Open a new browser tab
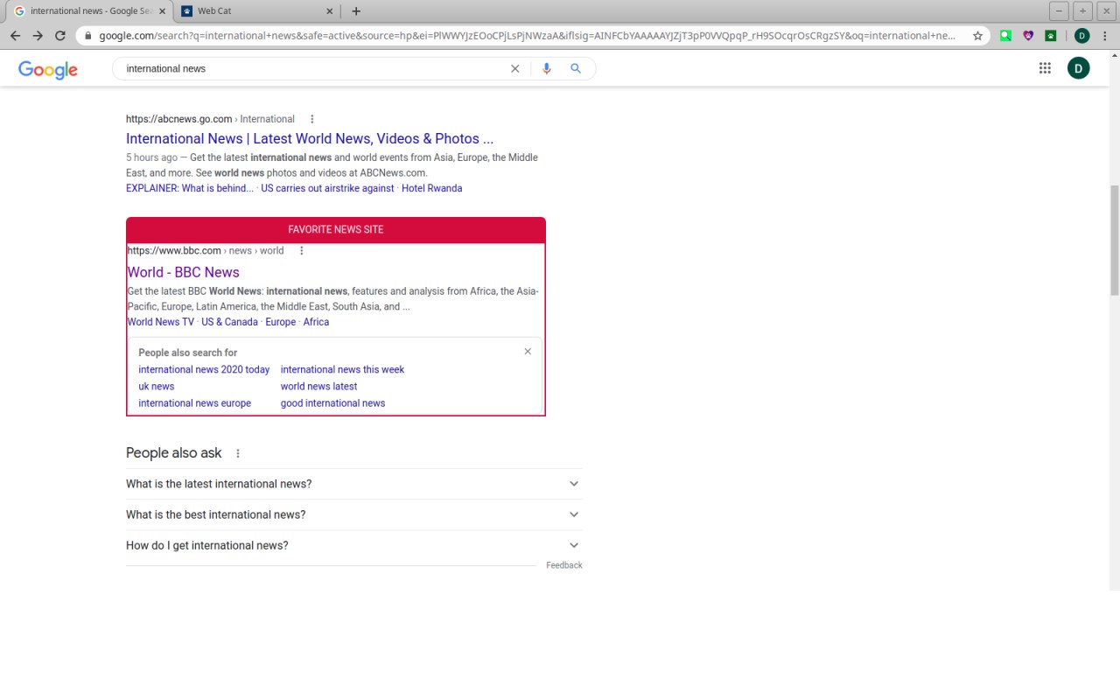Image resolution: width=1120 pixels, height=700 pixels. pyautogui.click(x=355, y=11)
